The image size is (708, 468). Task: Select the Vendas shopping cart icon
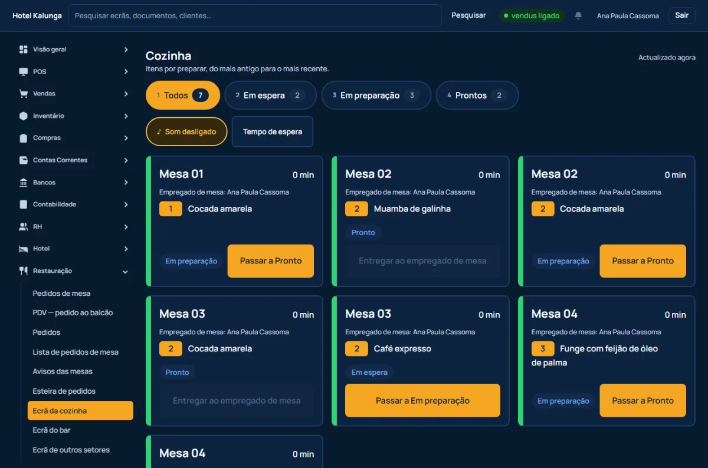click(x=24, y=94)
